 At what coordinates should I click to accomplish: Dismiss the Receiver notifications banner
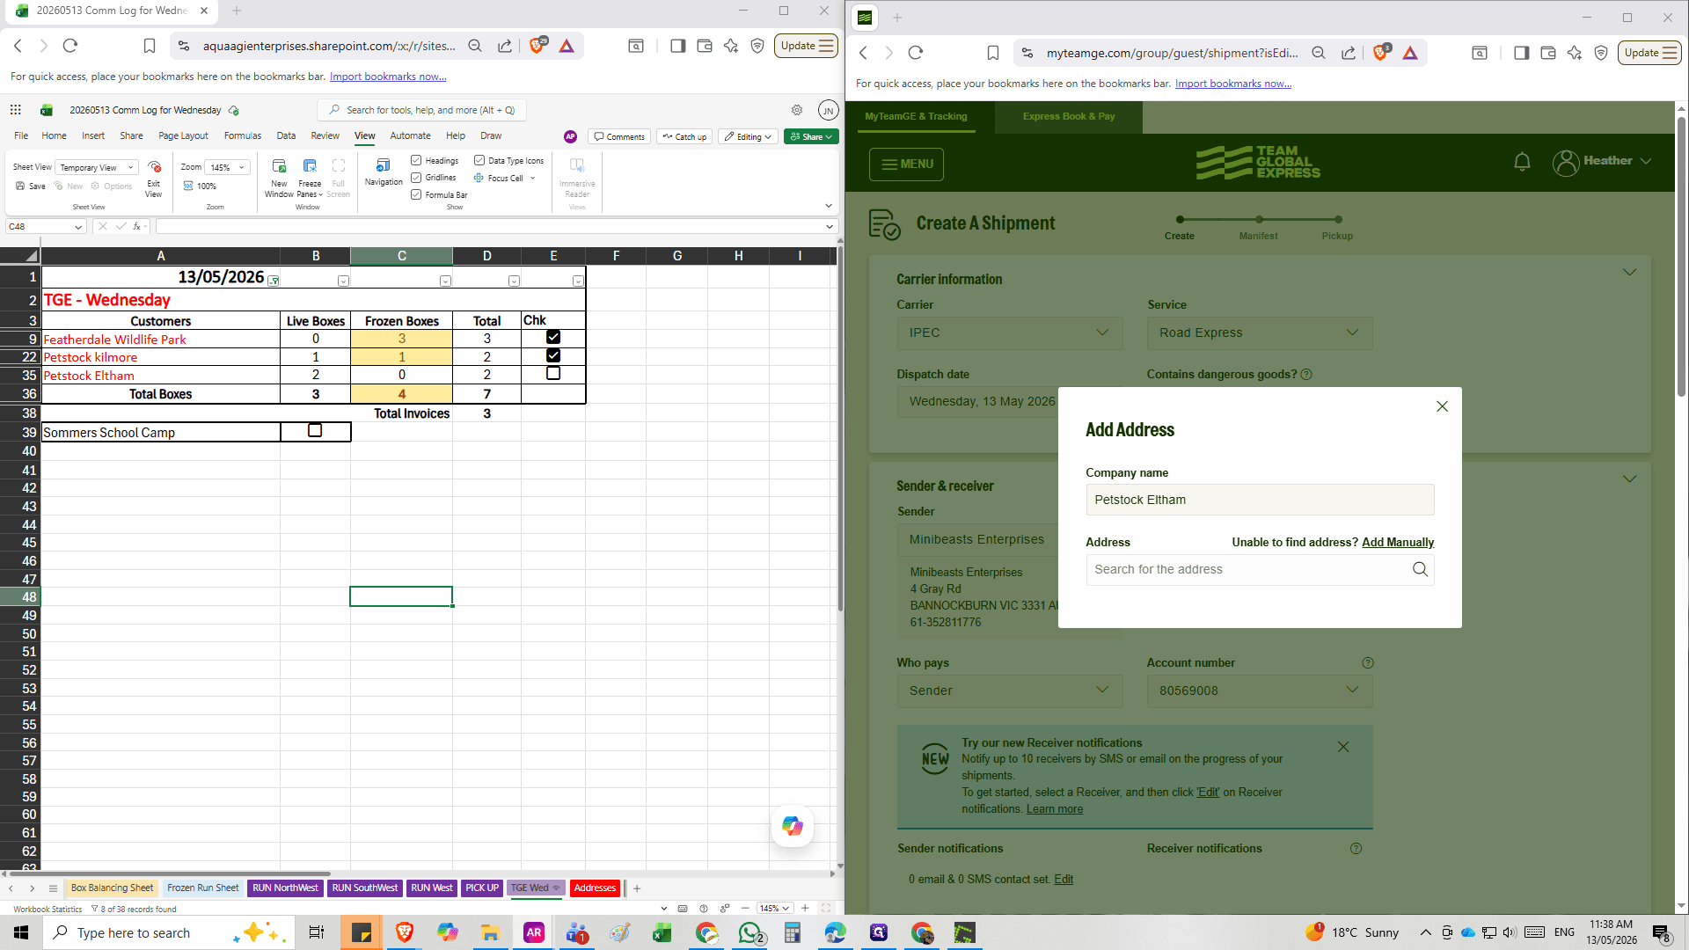coord(1343,747)
